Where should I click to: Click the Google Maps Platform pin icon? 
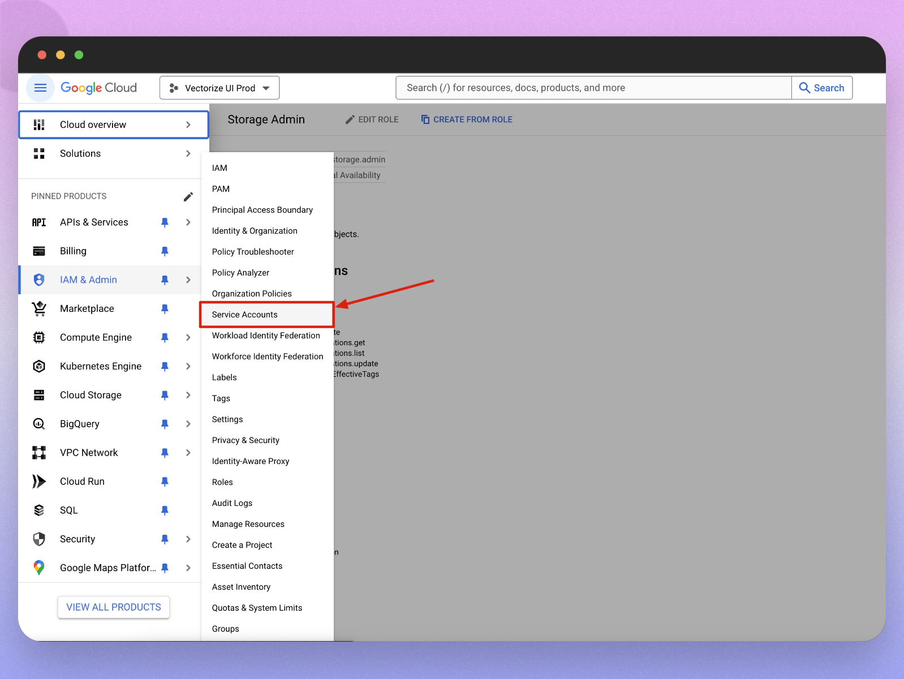[x=39, y=568]
